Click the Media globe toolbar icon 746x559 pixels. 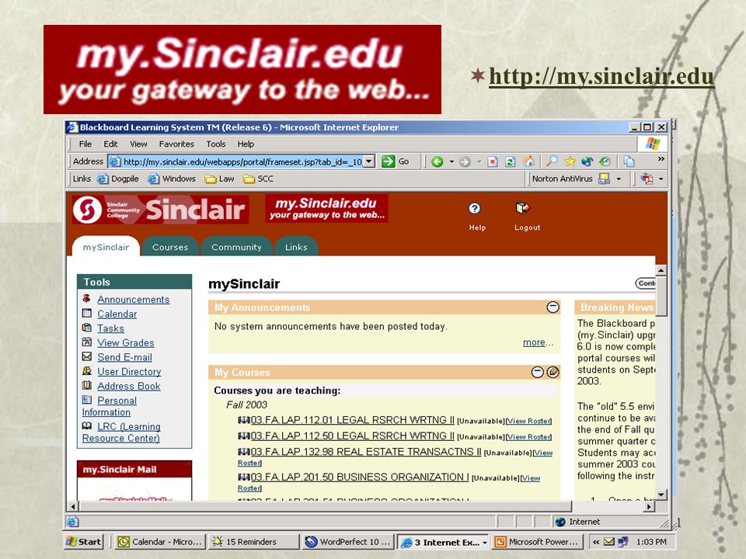click(587, 161)
